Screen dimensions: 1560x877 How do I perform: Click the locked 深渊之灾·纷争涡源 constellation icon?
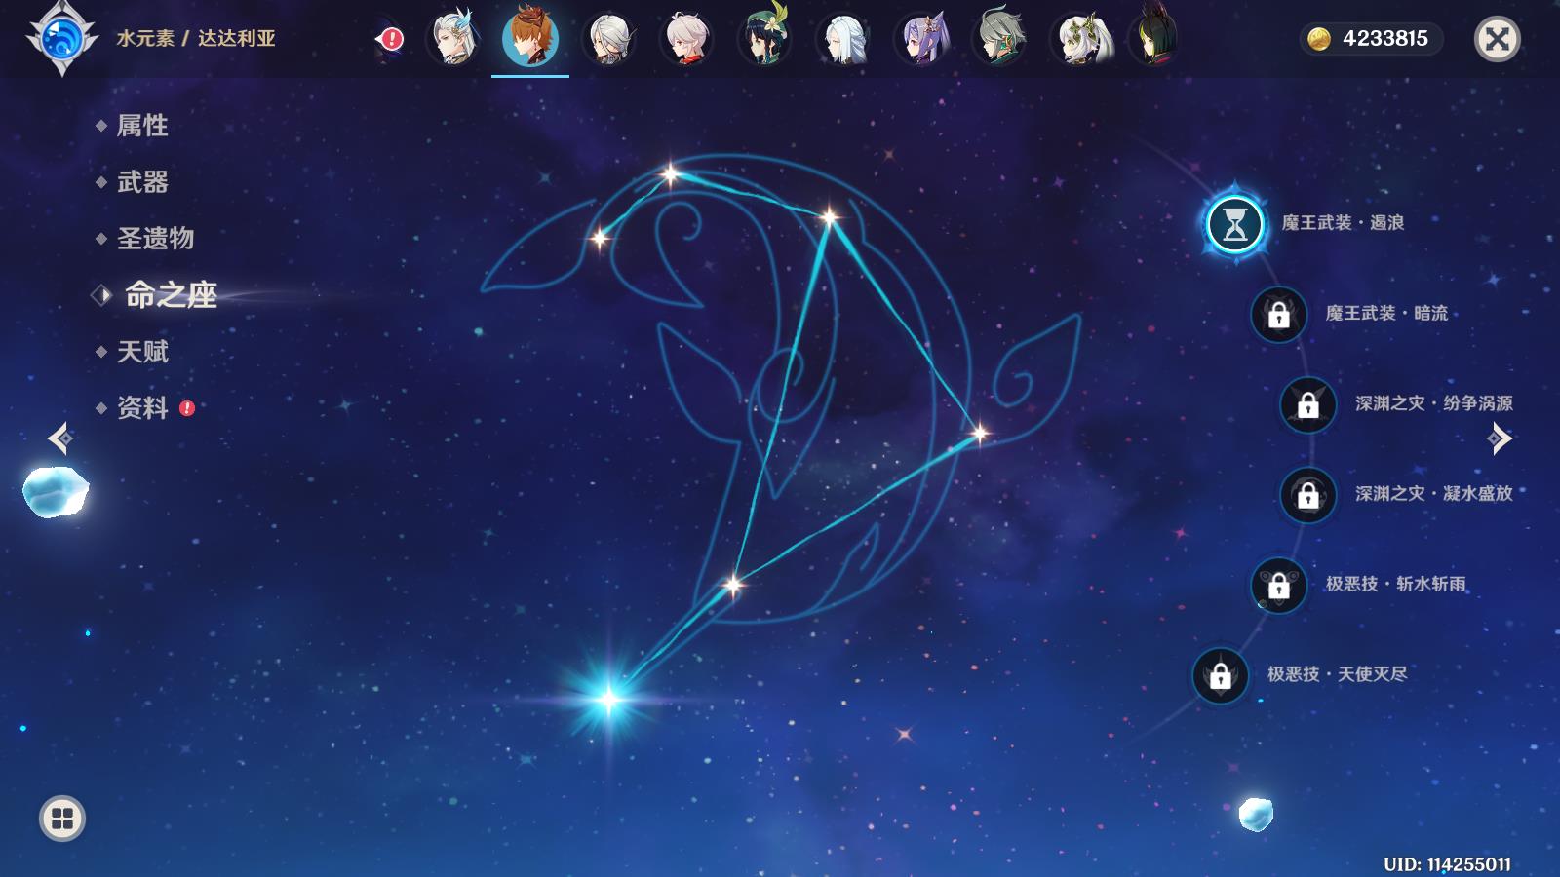click(1307, 404)
